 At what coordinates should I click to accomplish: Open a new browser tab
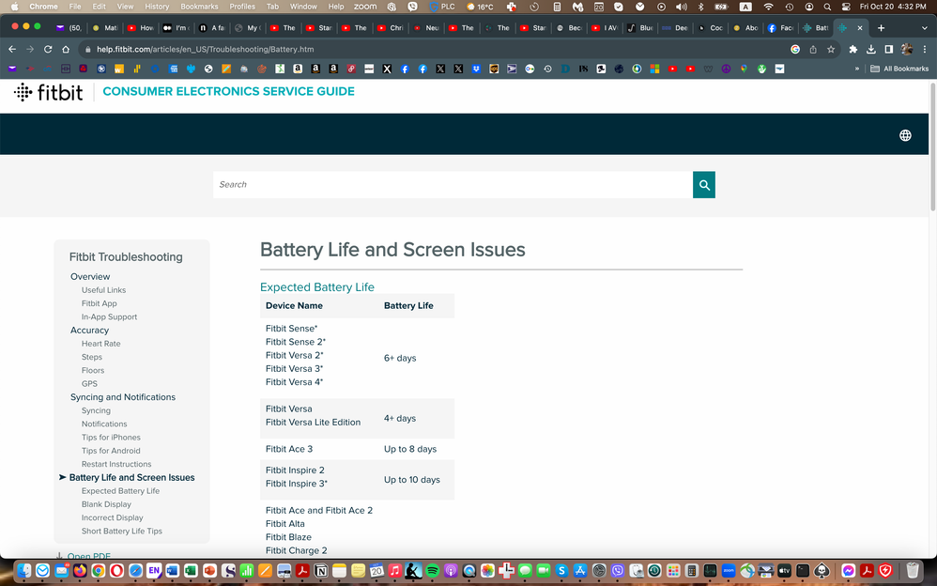(x=881, y=27)
